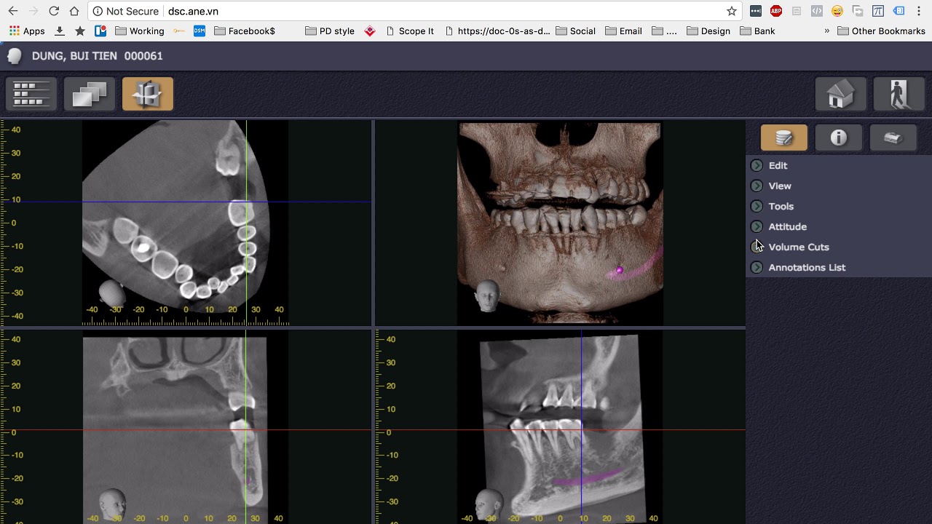Open the layers/edit tools panel tab
The image size is (932, 524).
coord(783,138)
